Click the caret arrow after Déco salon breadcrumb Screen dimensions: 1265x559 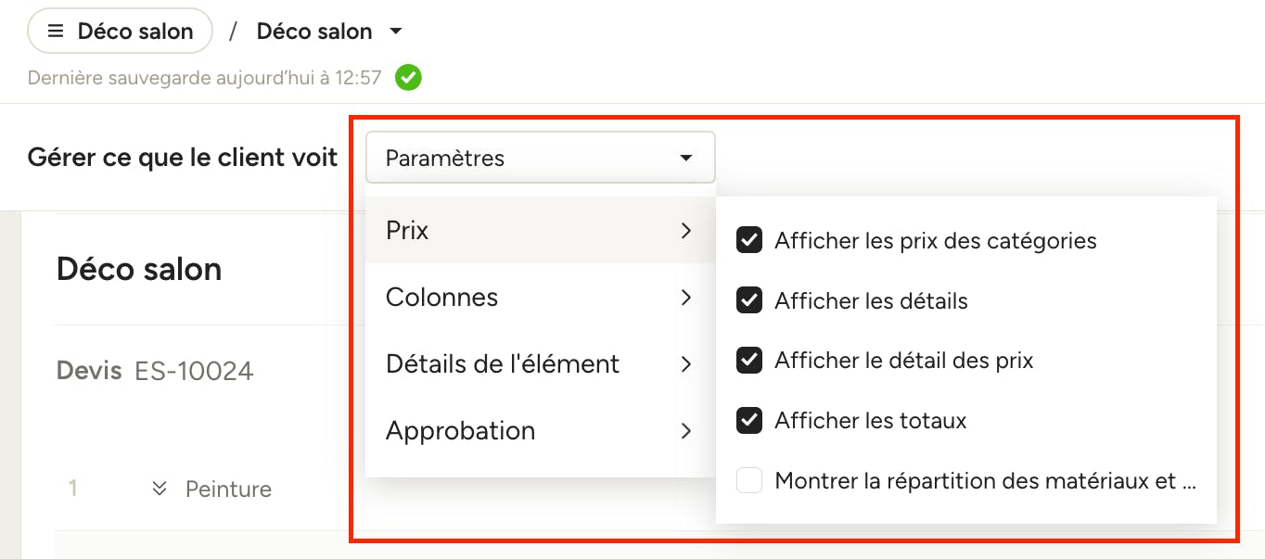pyautogui.click(x=396, y=32)
